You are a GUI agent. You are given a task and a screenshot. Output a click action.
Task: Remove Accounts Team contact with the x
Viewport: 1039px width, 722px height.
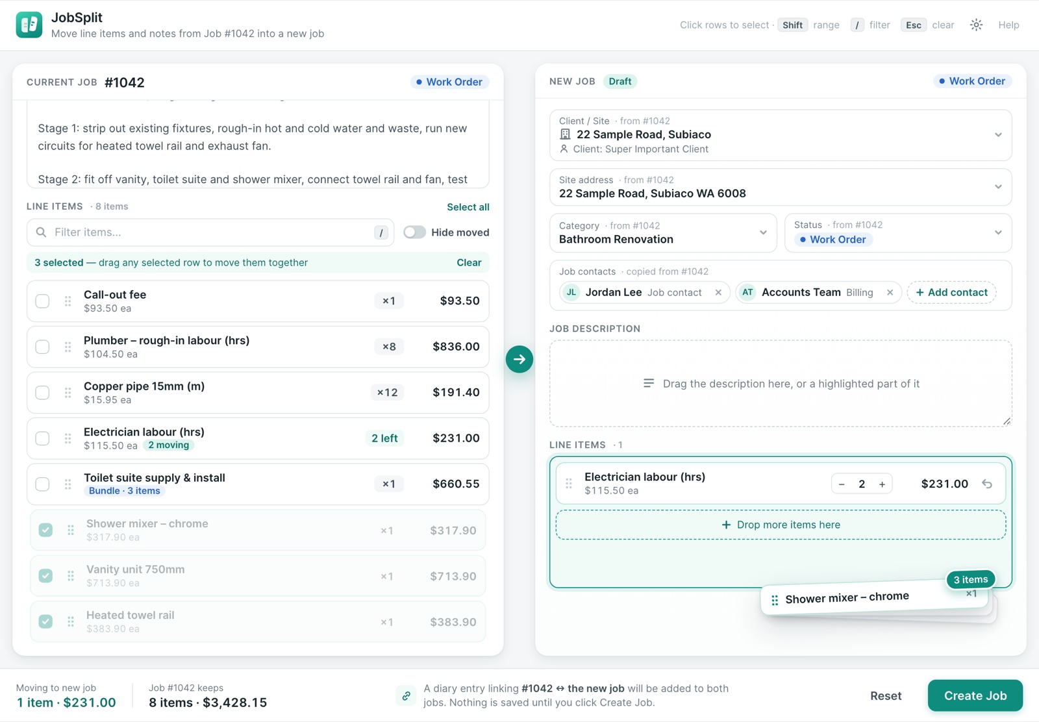tap(890, 293)
